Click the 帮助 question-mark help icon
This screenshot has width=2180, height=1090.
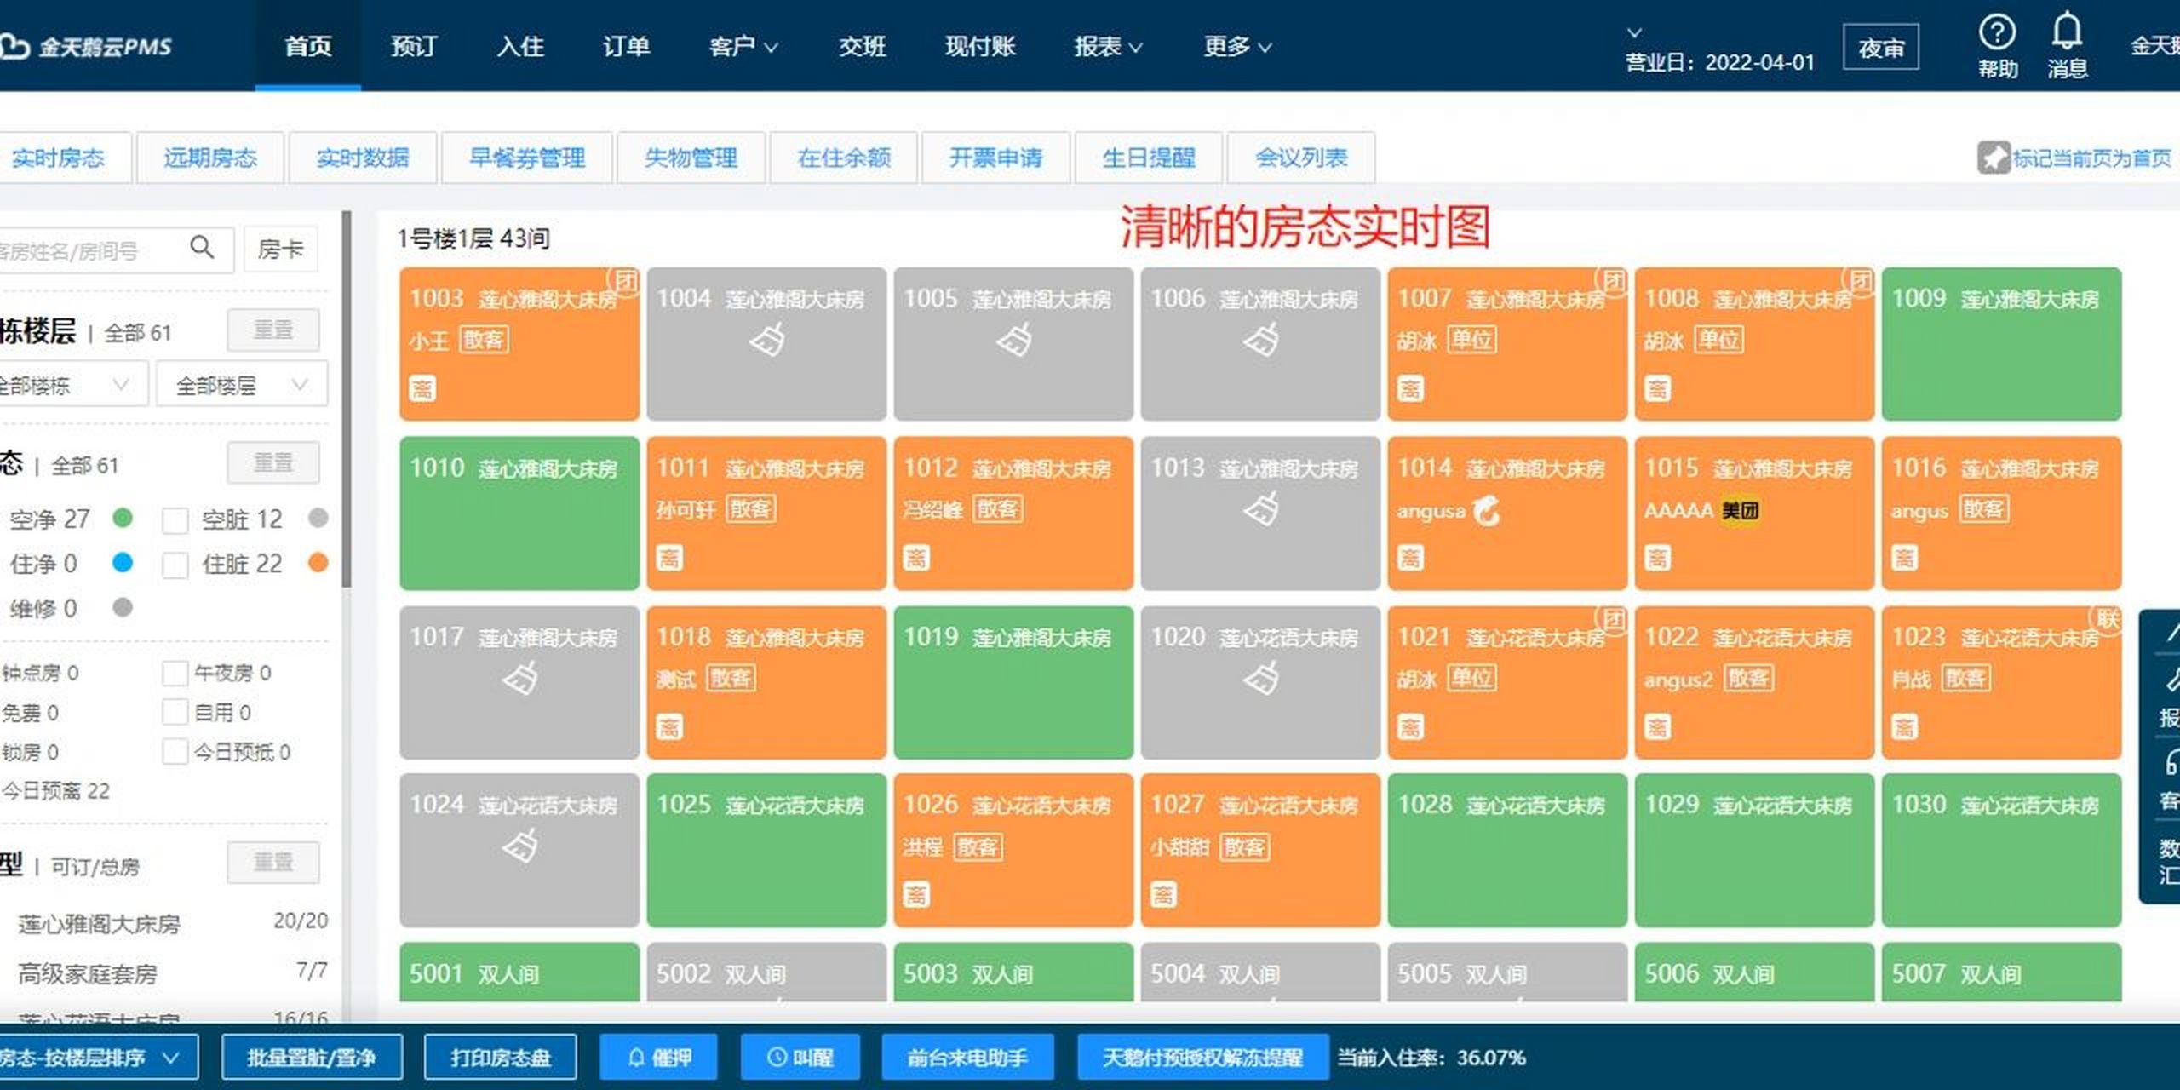[1998, 32]
